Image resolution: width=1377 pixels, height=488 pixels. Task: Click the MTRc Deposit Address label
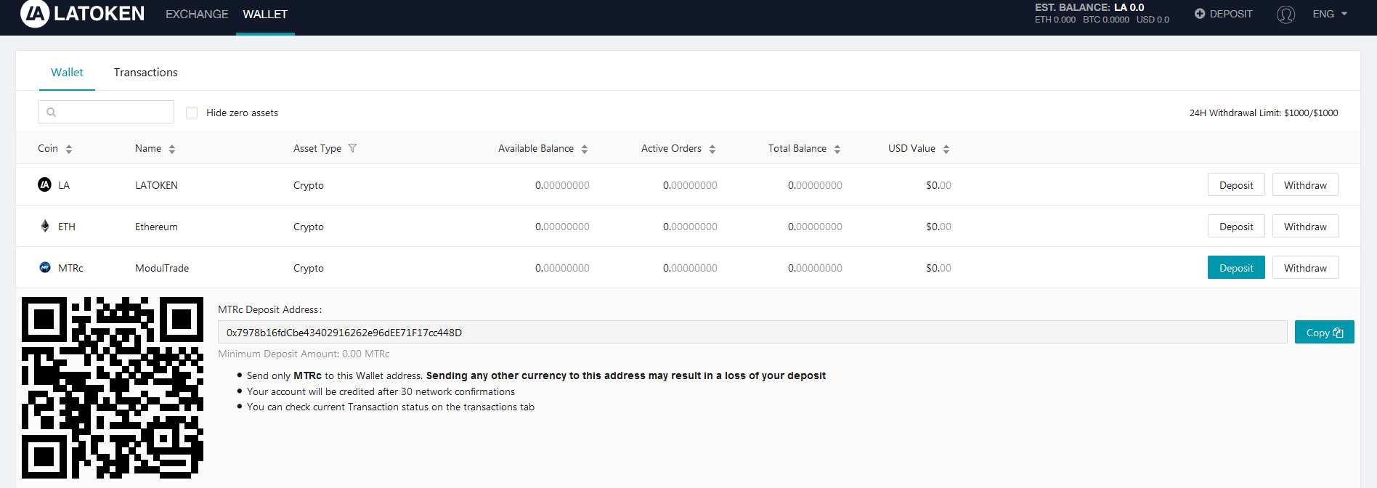point(269,309)
